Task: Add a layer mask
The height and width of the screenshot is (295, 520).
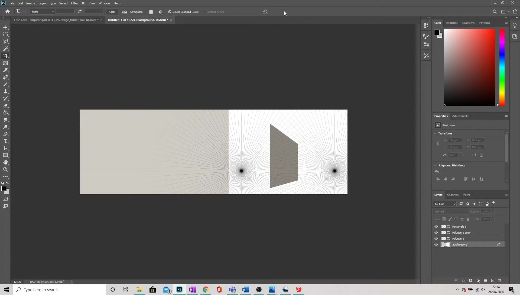Action: [x=471, y=281]
